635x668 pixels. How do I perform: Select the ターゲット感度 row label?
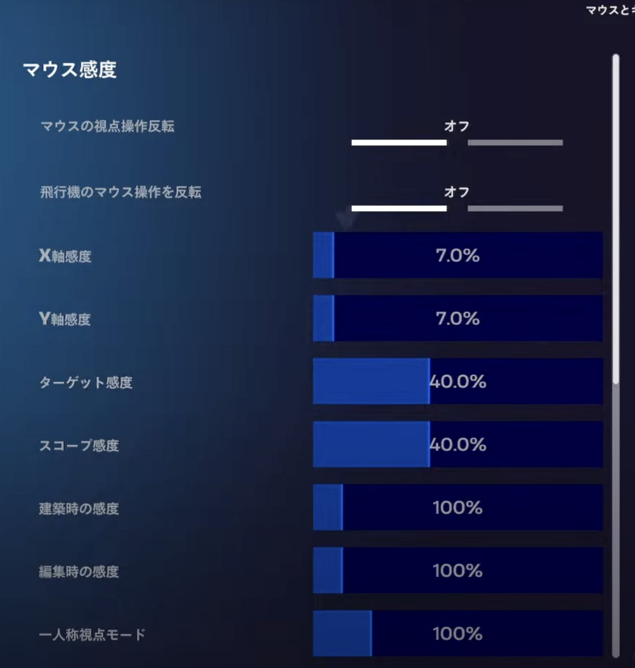[x=86, y=382]
